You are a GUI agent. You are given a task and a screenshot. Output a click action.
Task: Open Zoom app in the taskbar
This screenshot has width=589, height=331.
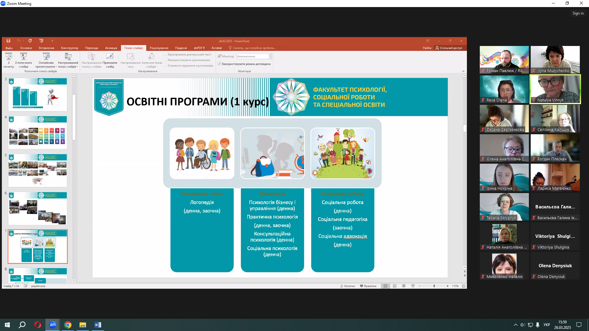click(53, 325)
